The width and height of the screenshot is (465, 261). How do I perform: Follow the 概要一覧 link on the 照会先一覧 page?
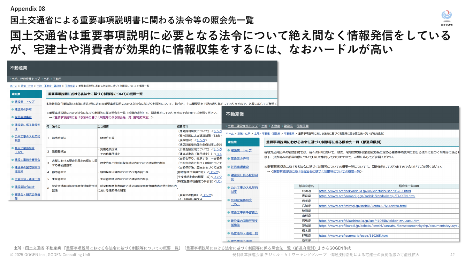point(317,171)
